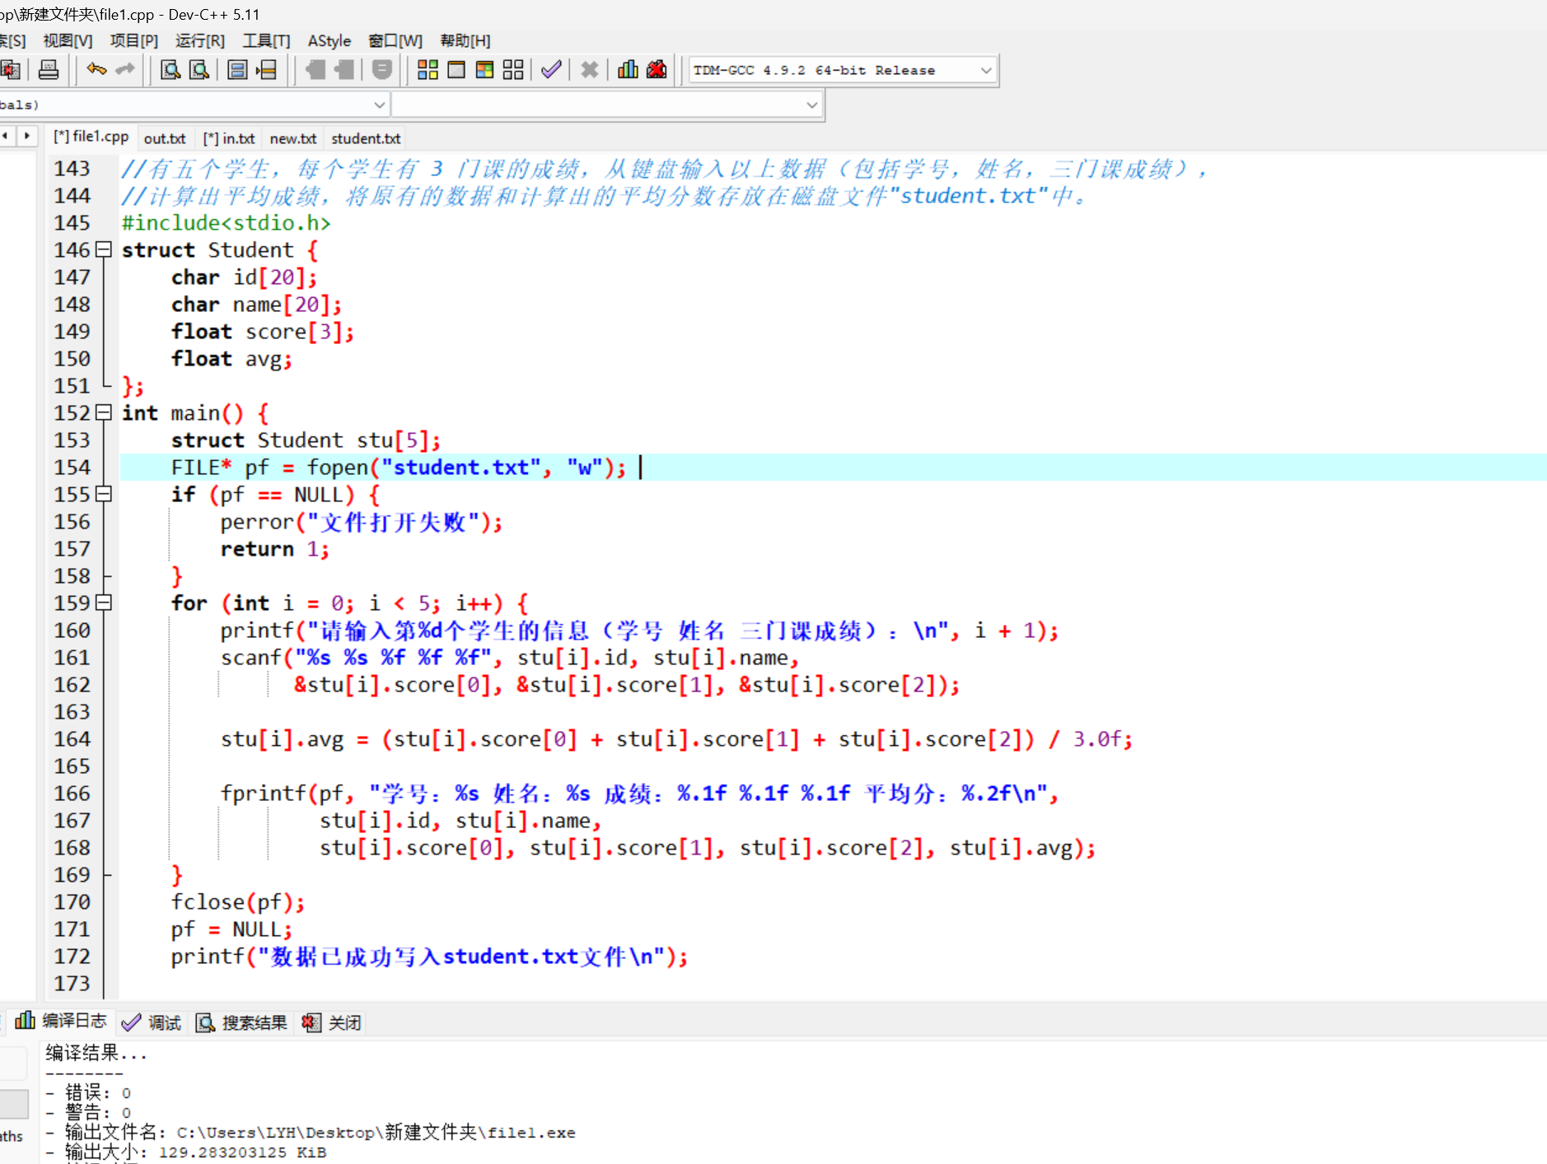This screenshot has height=1164, width=1547.
Task: Click the right of two grayed arrow-page icons
Action: pos(344,70)
